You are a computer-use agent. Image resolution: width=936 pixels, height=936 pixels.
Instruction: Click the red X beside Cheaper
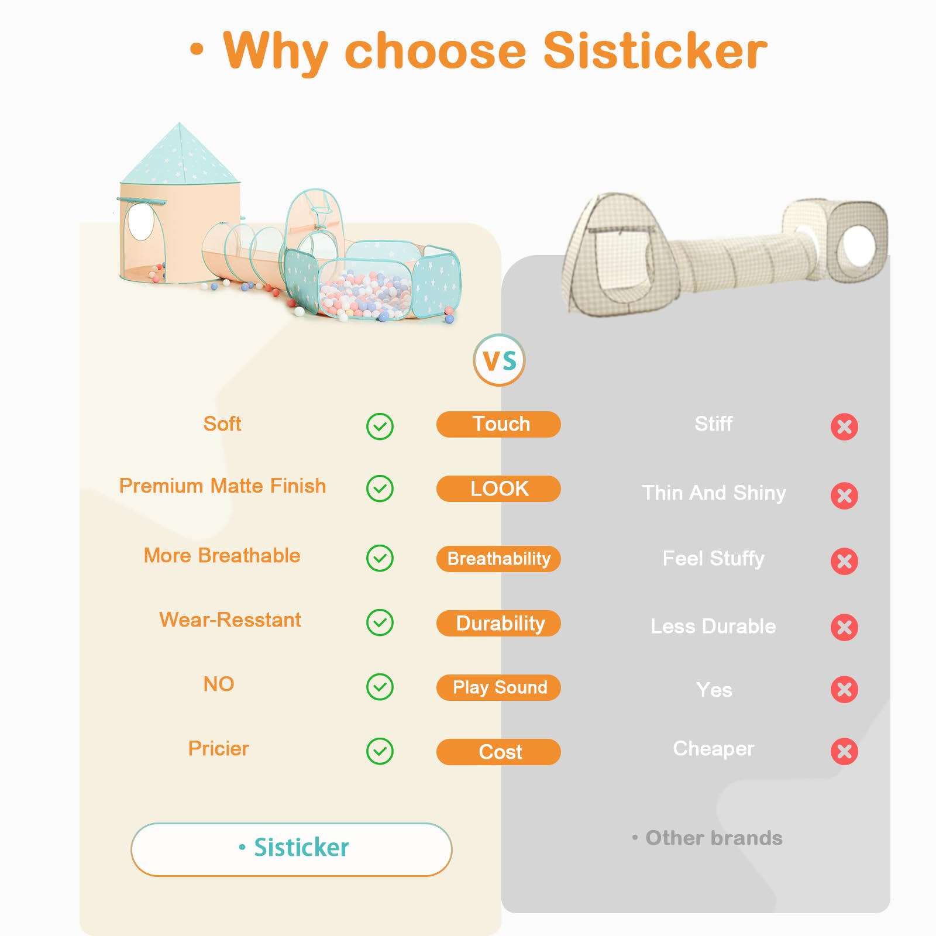tap(844, 751)
